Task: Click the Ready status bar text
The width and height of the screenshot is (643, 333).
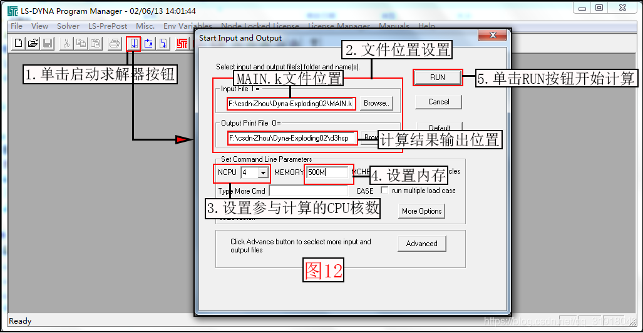Action: click(20, 321)
